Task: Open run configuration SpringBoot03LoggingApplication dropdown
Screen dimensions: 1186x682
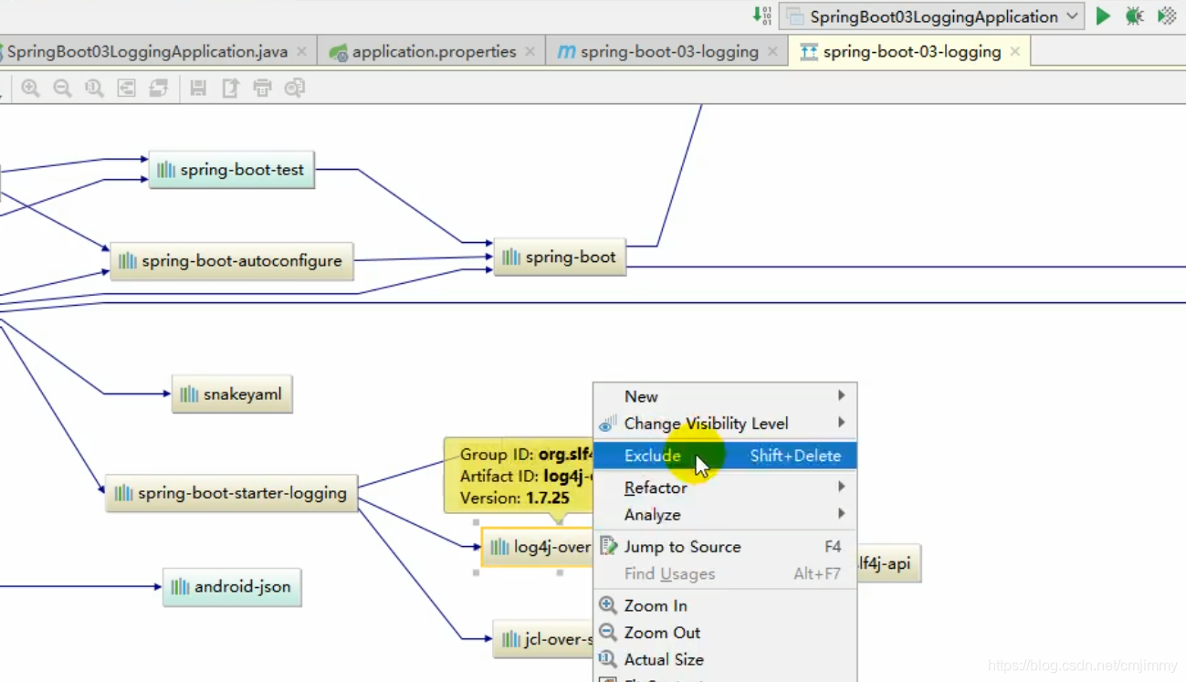Action: tap(932, 16)
